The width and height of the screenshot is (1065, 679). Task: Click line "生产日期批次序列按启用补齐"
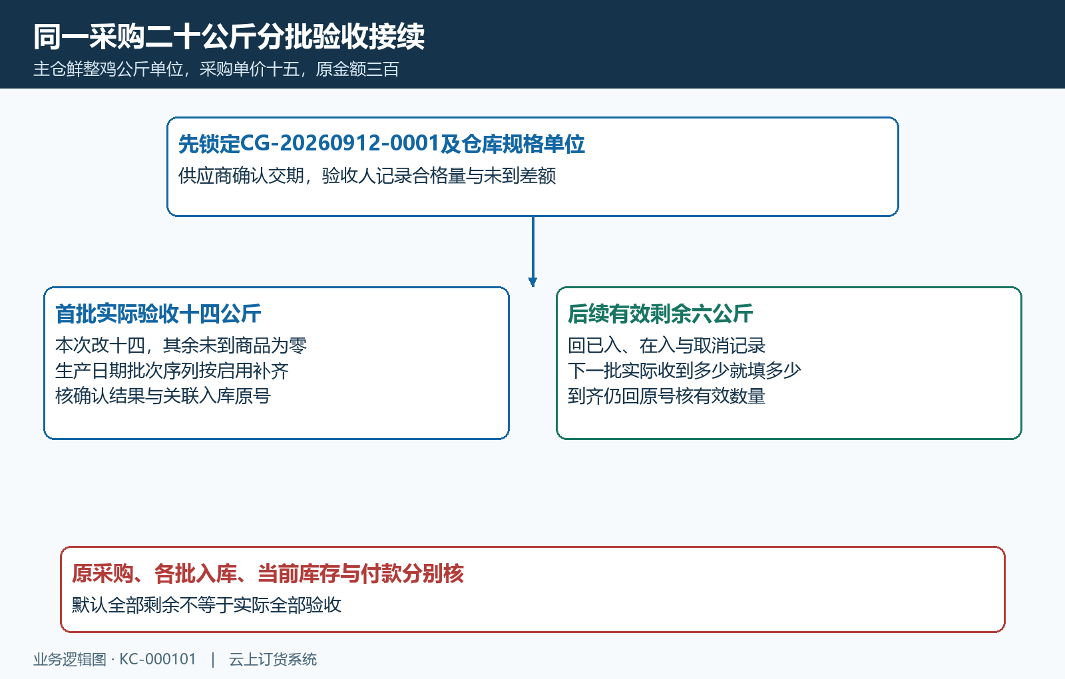coord(172,371)
